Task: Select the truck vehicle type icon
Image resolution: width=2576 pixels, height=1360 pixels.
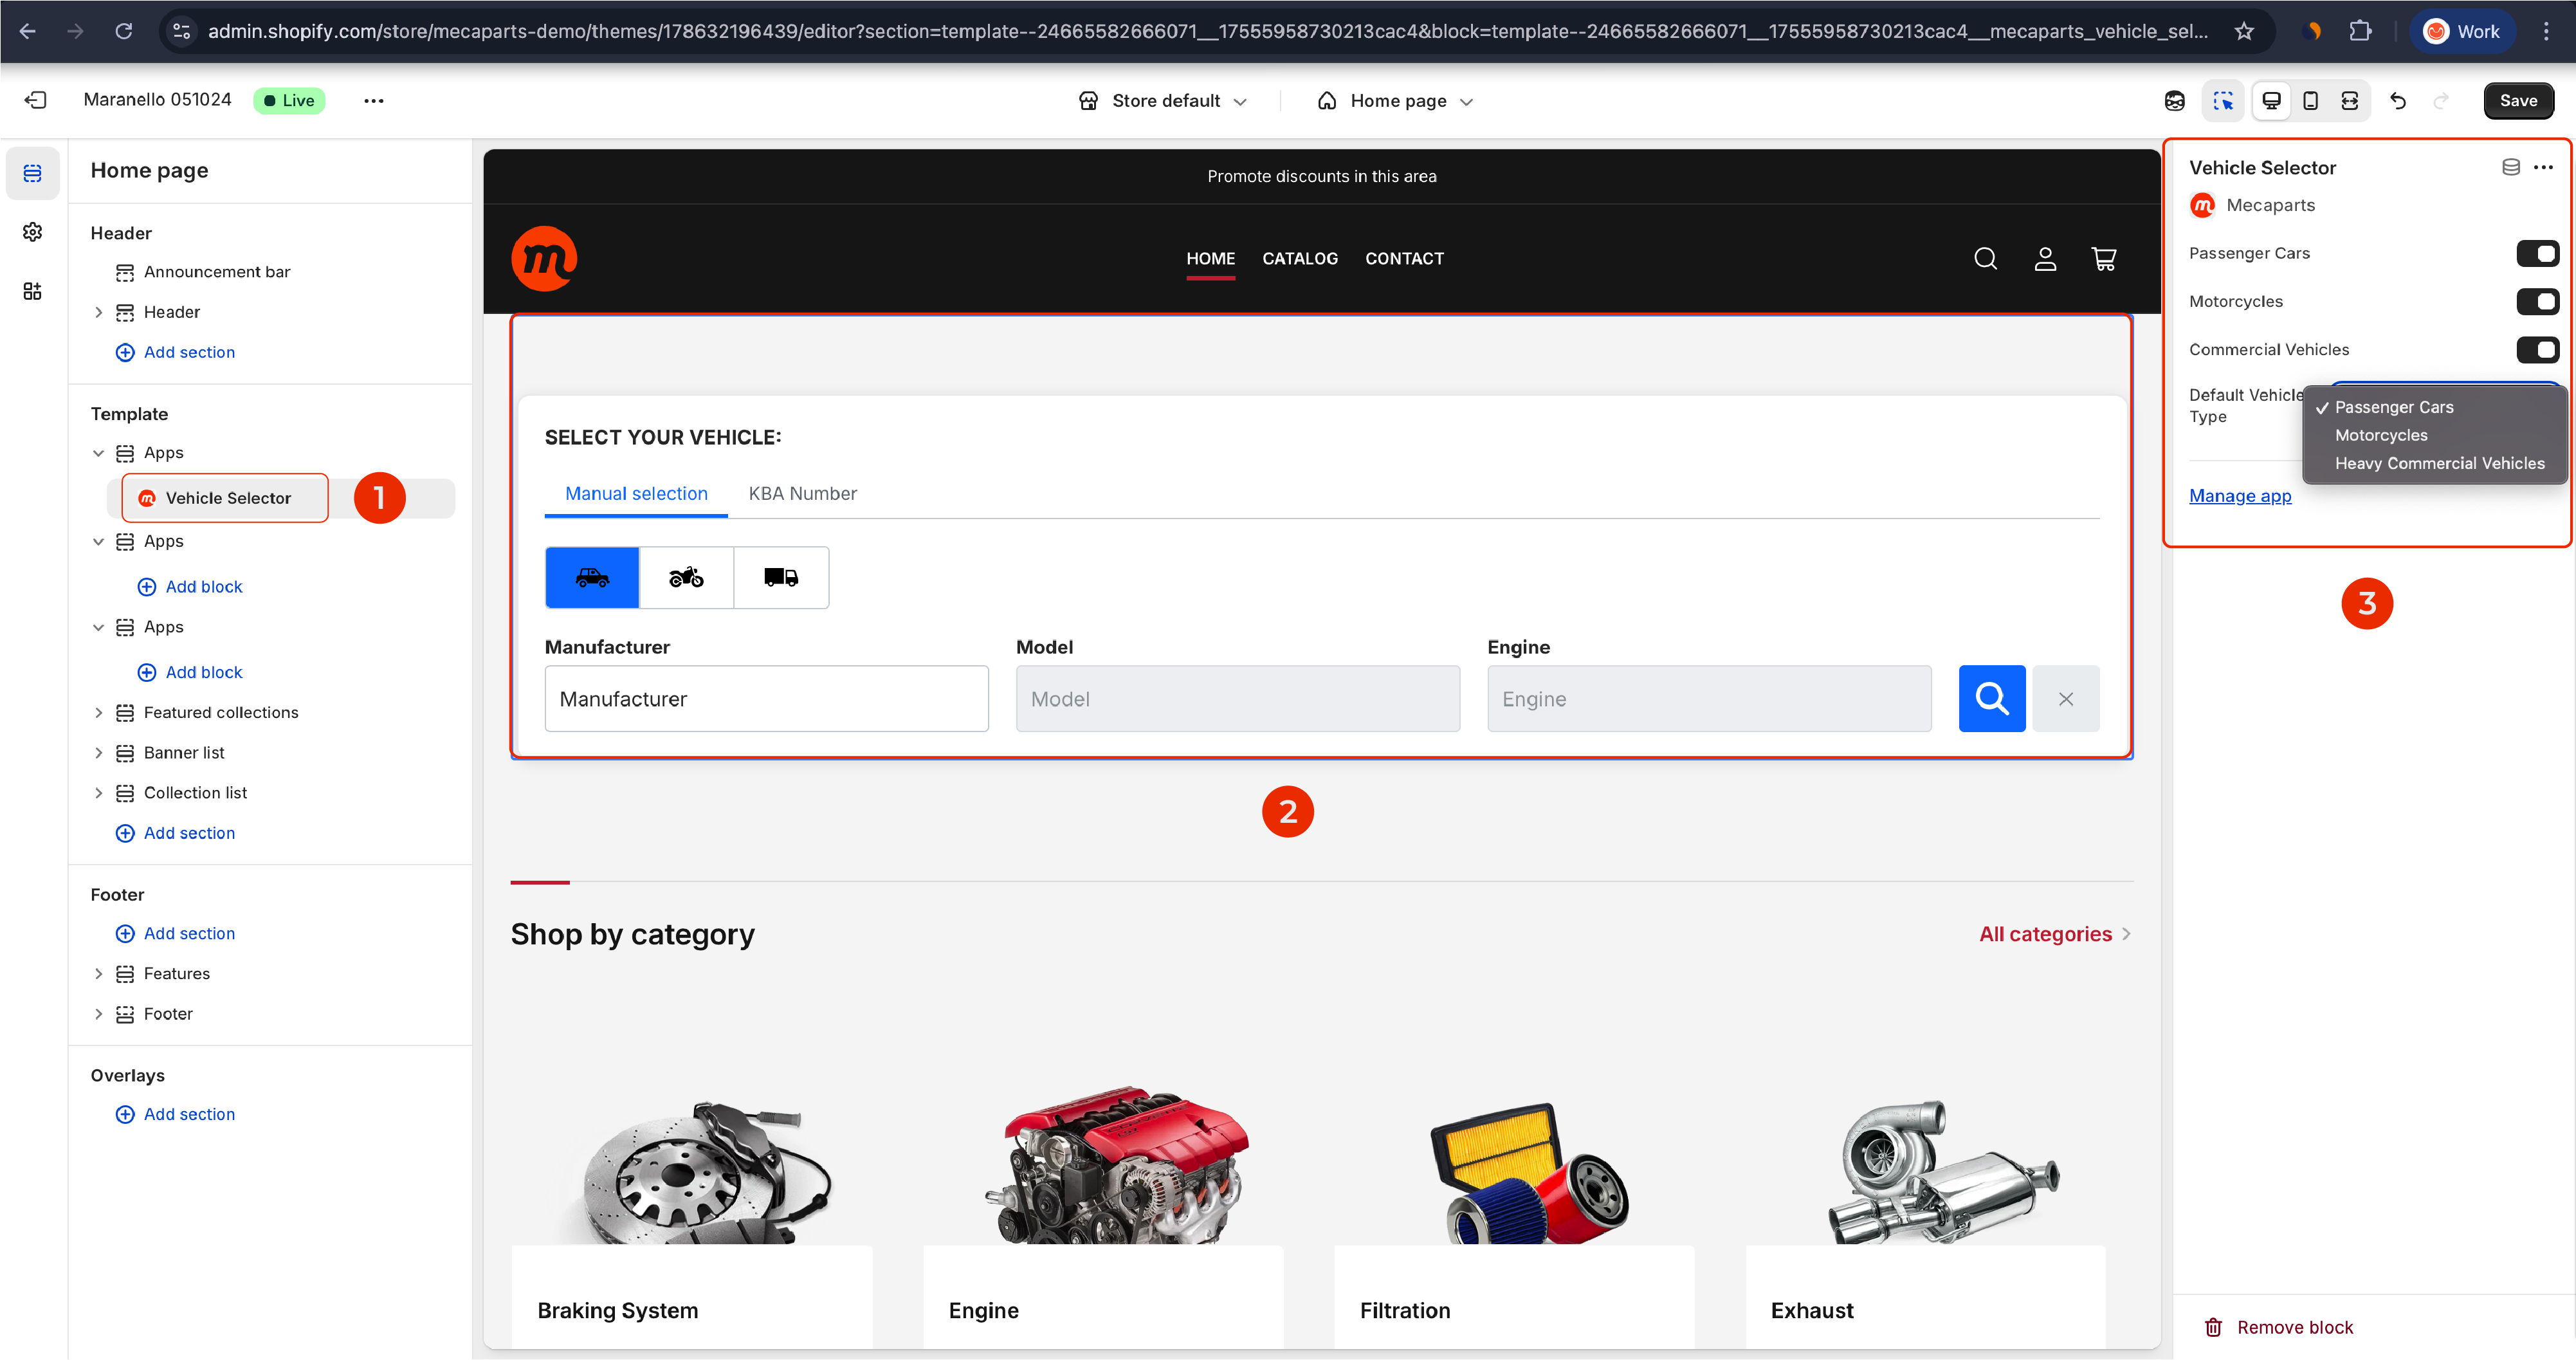Action: pyautogui.click(x=781, y=577)
